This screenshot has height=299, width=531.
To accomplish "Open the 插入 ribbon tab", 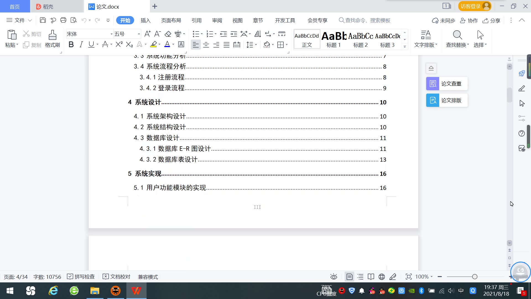I will click(x=145, y=20).
